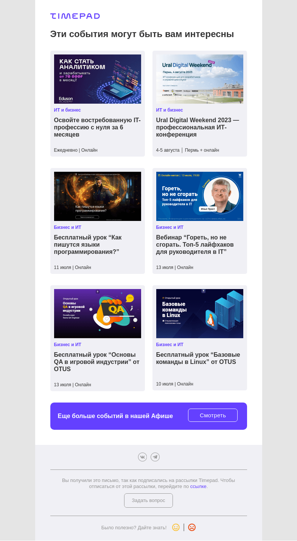Open the Гореть, но не сгорать webinar banner
The height and width of the screenshot is (541, 297).
200,196
